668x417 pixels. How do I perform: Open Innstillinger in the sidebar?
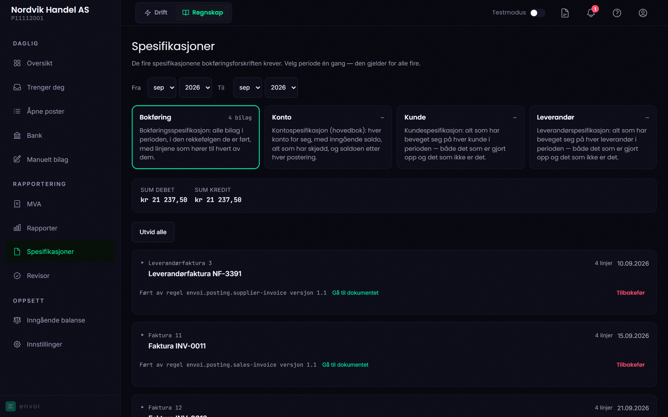tap(60, 344)
